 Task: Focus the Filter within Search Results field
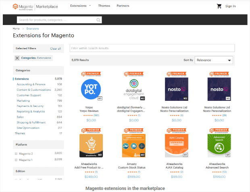[152, 48]
